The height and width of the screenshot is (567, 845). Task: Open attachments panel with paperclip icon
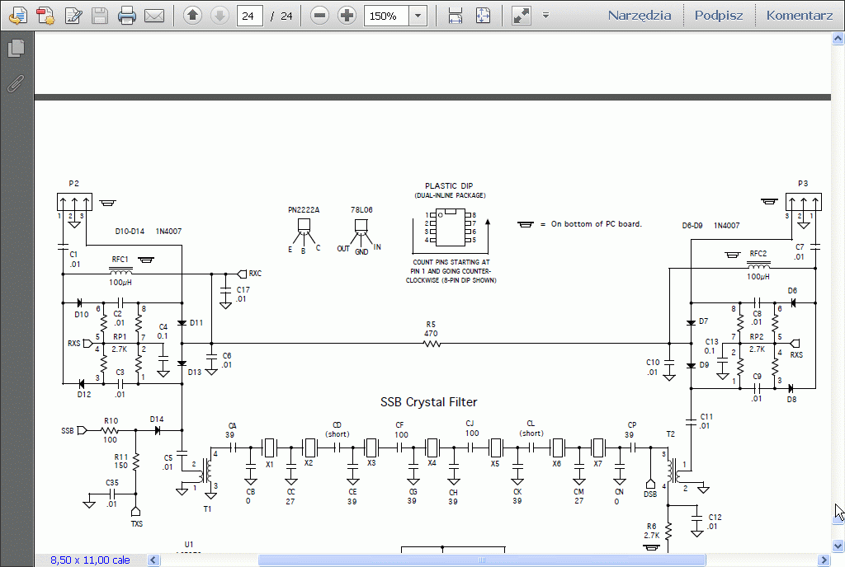[x=16, y=83]
